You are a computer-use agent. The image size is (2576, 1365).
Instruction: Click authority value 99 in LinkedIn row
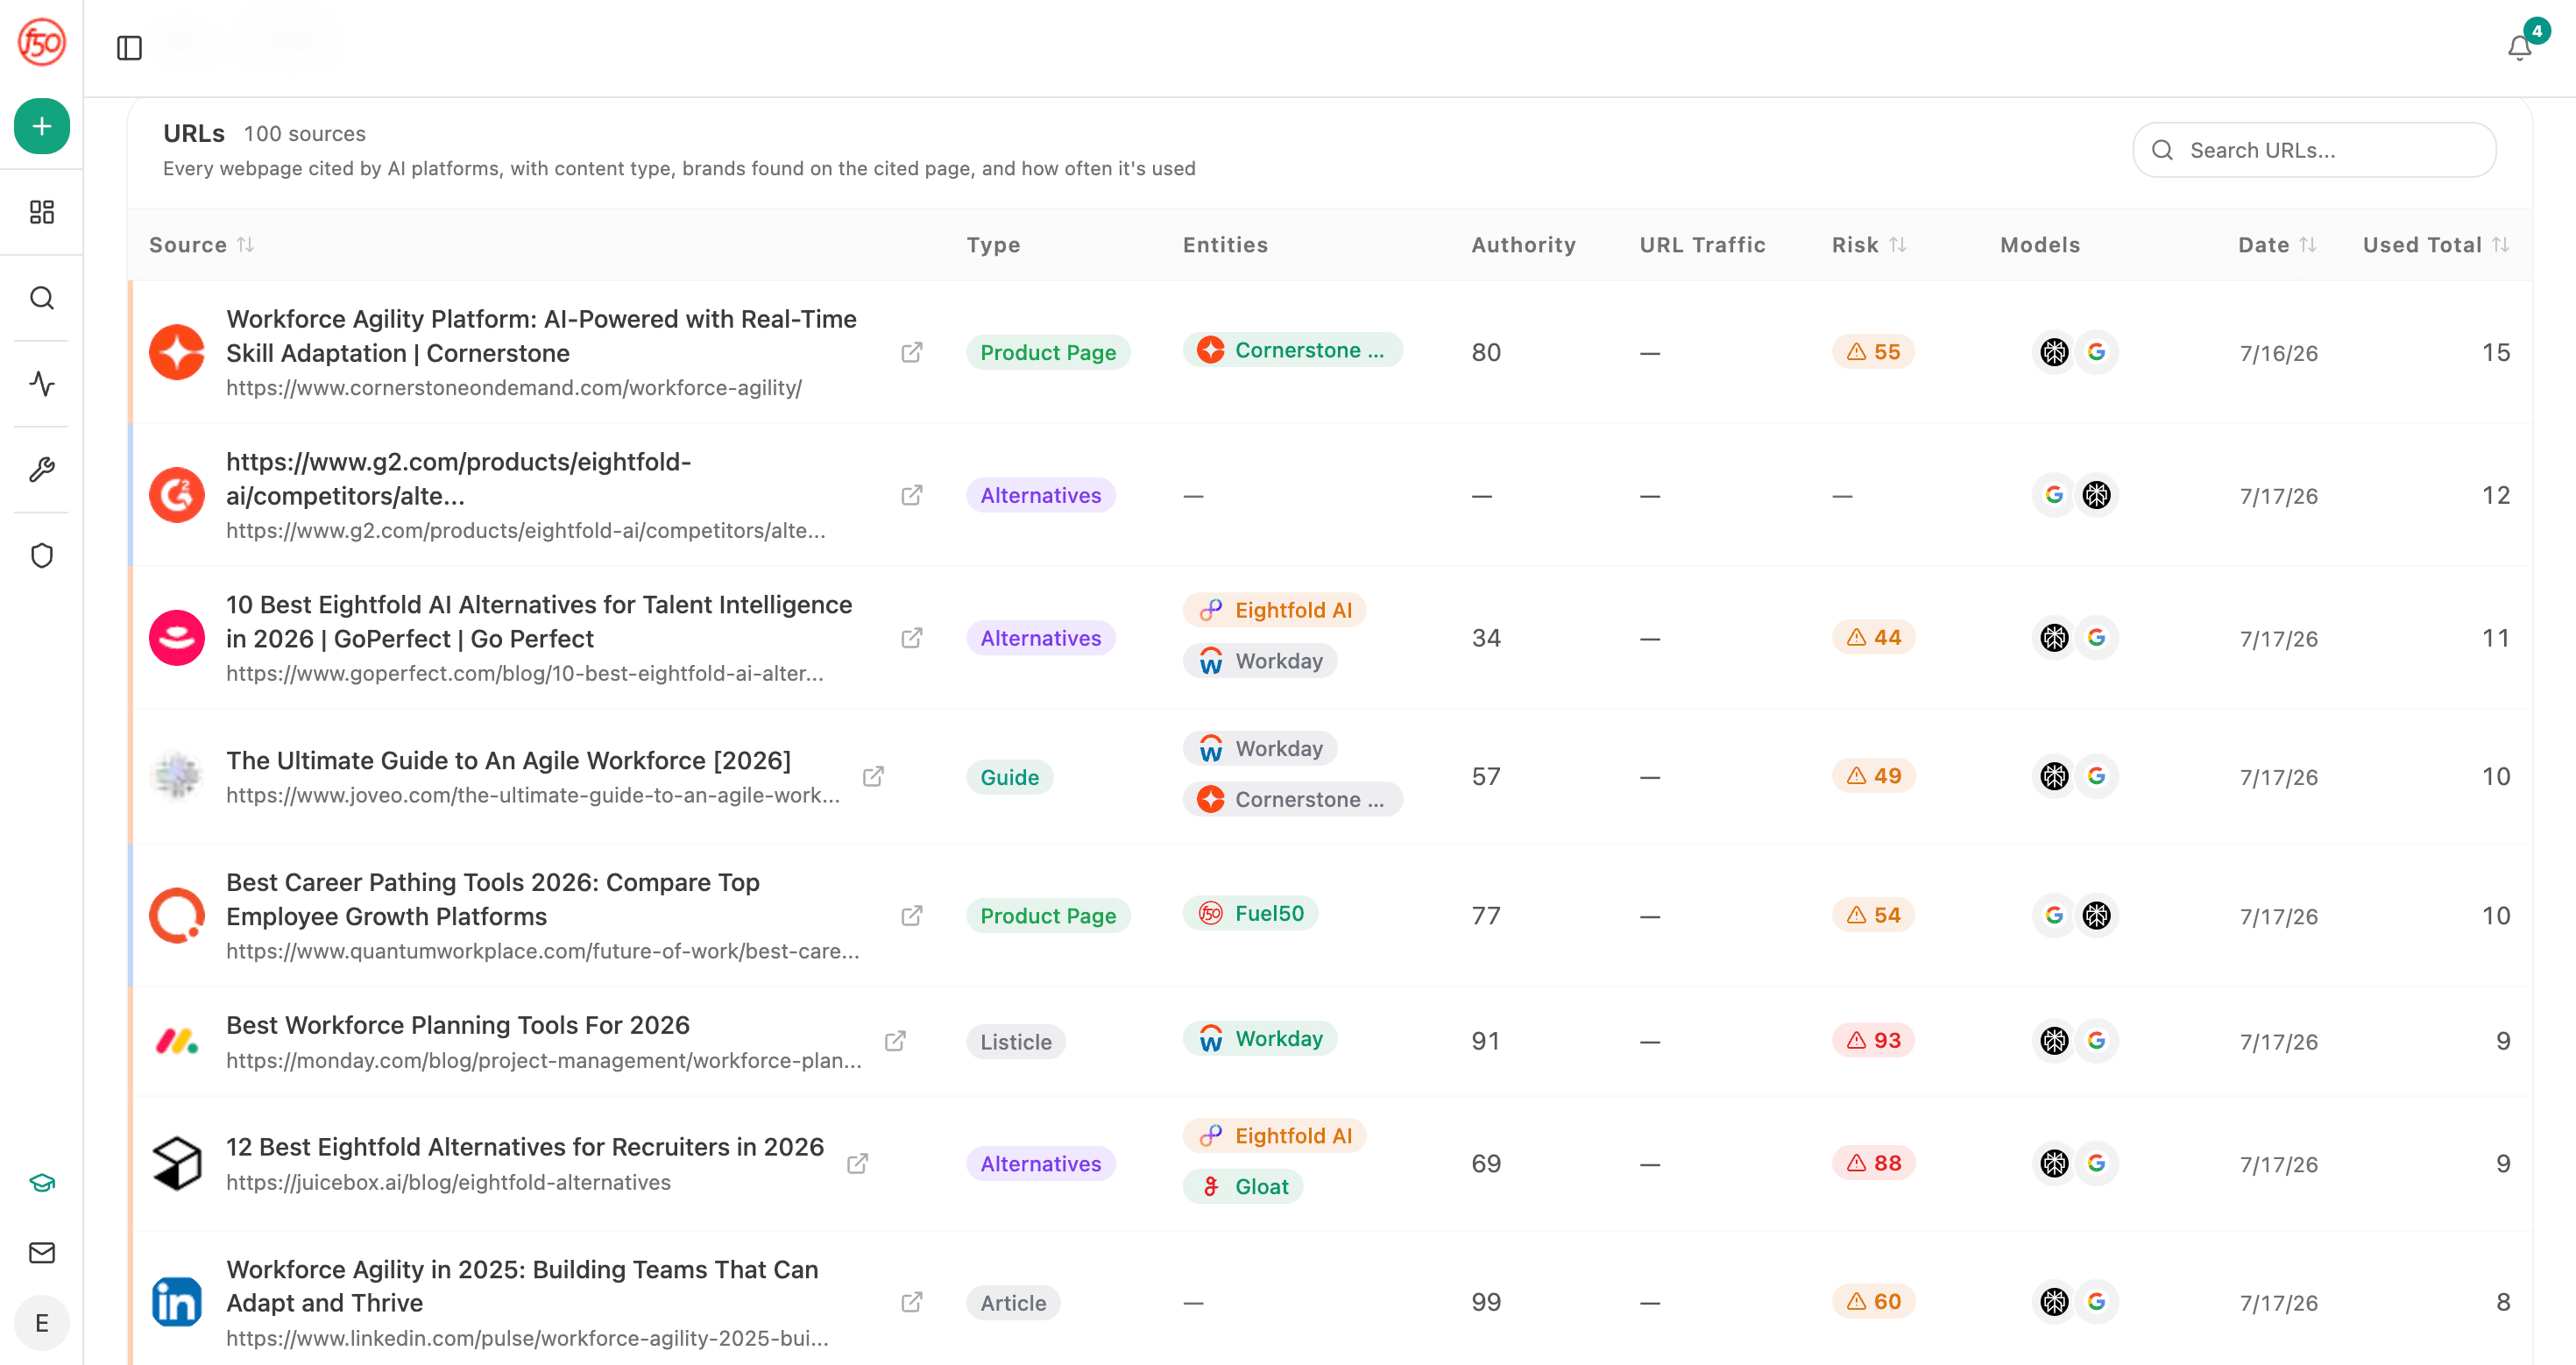click(x=1486, y=1303)
